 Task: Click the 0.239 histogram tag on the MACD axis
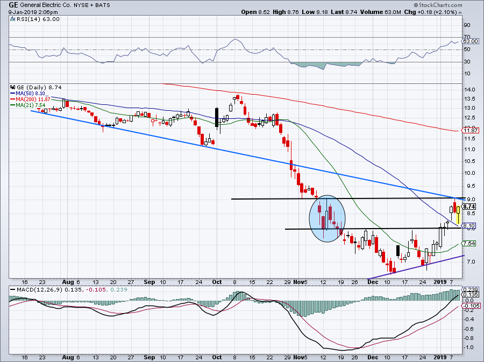tap(471, 290)
